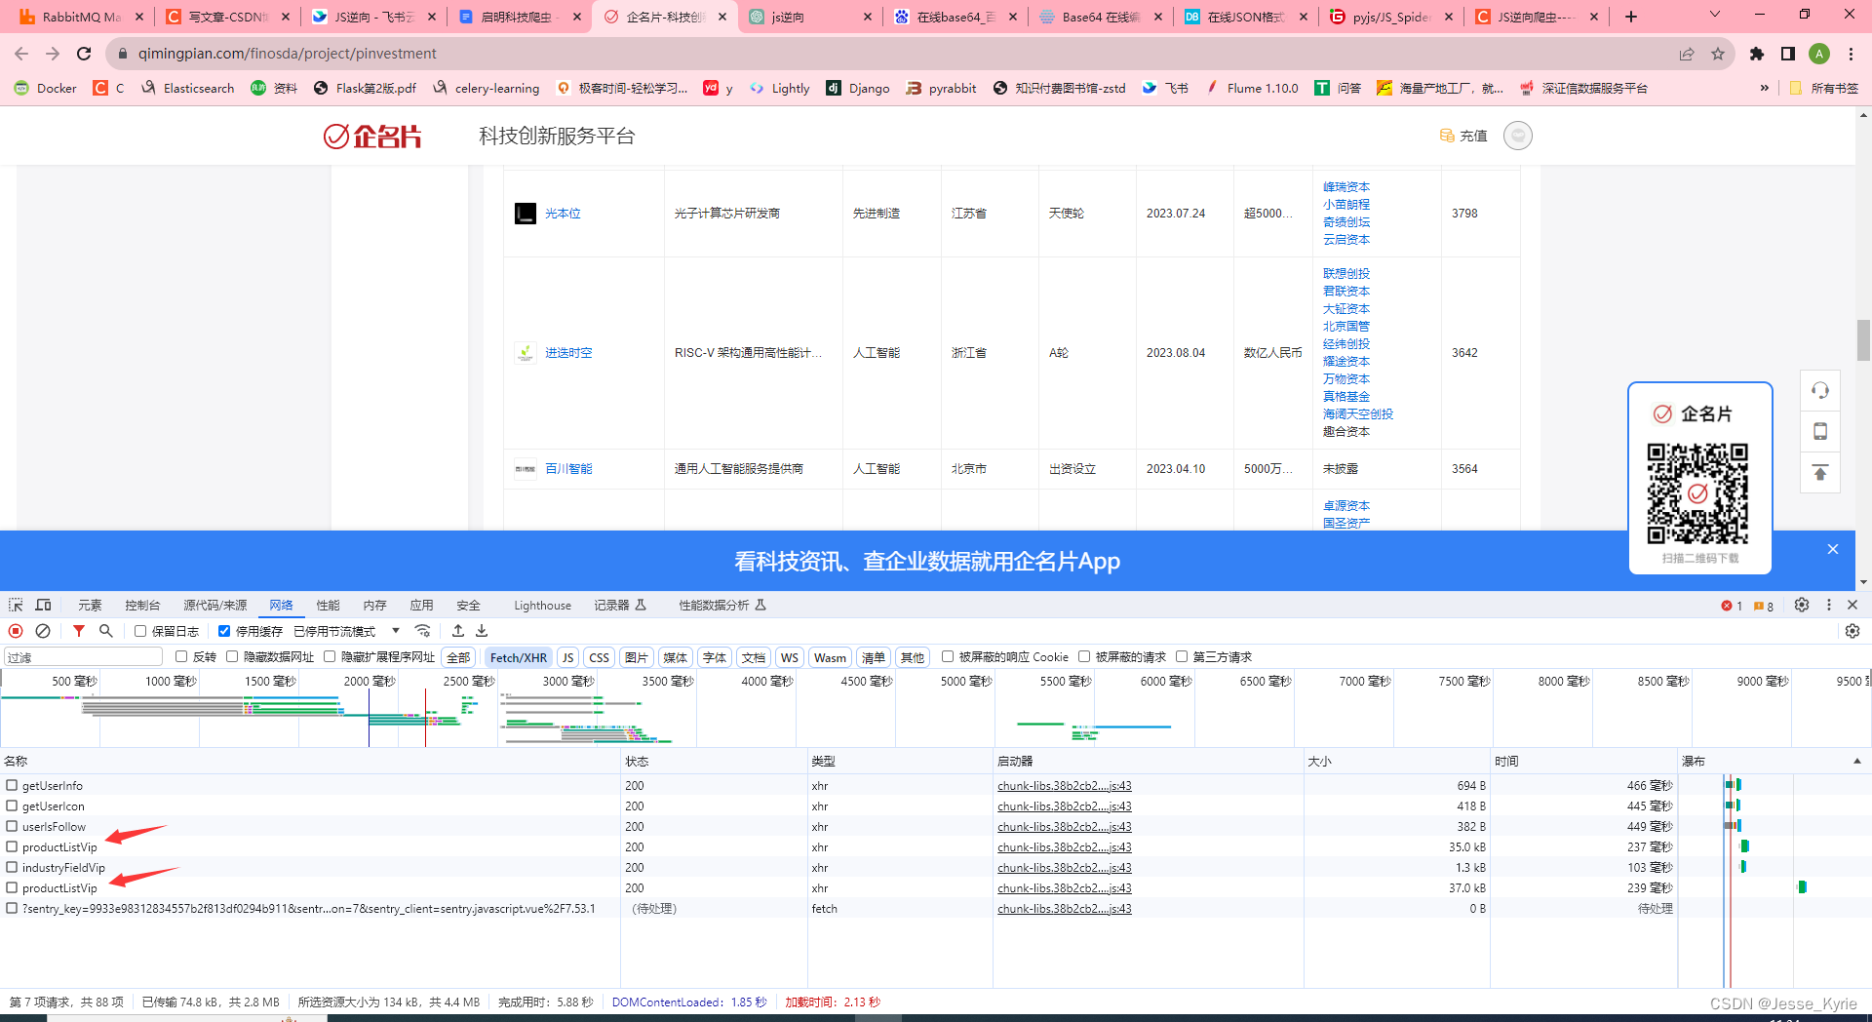Open the user avatar on 企名片 header

[1517, 136]
